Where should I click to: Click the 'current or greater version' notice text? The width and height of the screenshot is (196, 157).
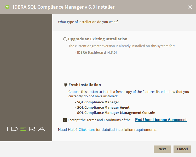[x=122, y=46]
